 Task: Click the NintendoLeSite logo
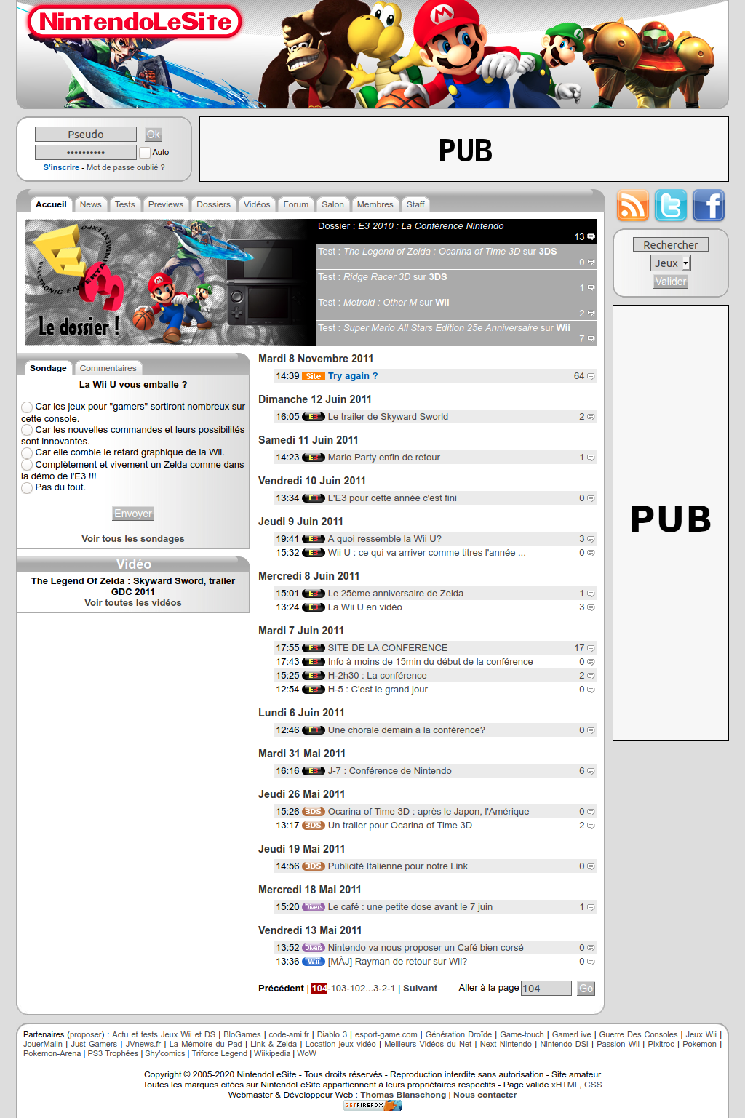(135, 22)
